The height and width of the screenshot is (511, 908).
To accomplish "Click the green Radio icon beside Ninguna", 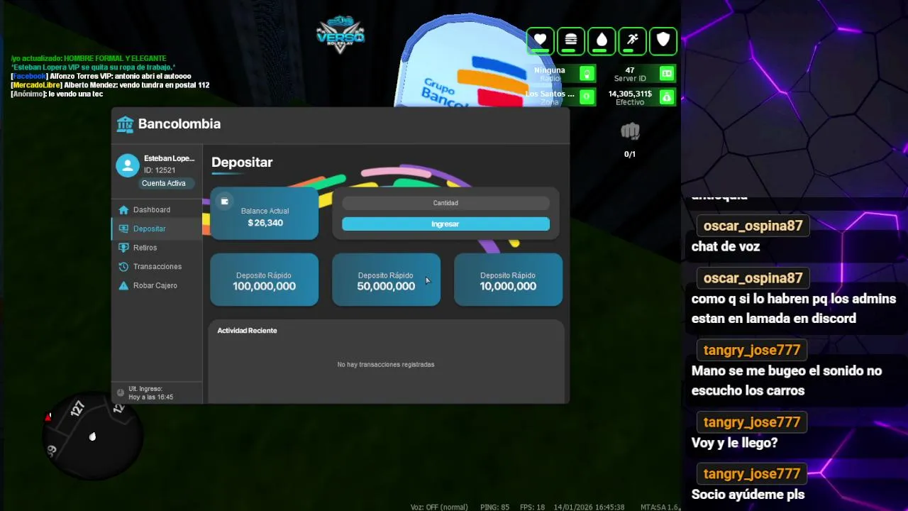I will pyautogui.click(x=587, y=74).
